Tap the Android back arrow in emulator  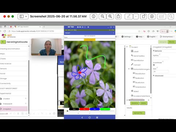[x=82, y=117]
